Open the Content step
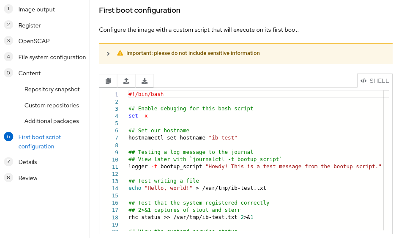The image size is (396, 238). coord(30,73)
